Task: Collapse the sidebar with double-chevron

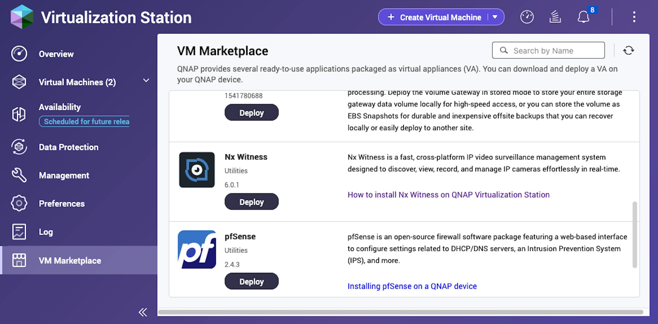Action: (x=143, y=312)
